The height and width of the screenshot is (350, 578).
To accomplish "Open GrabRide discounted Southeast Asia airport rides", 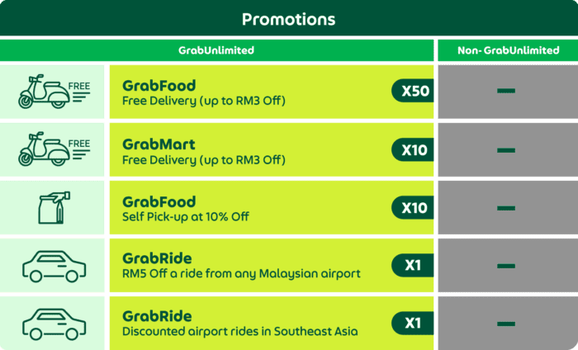I will click(x=272, y=323).
